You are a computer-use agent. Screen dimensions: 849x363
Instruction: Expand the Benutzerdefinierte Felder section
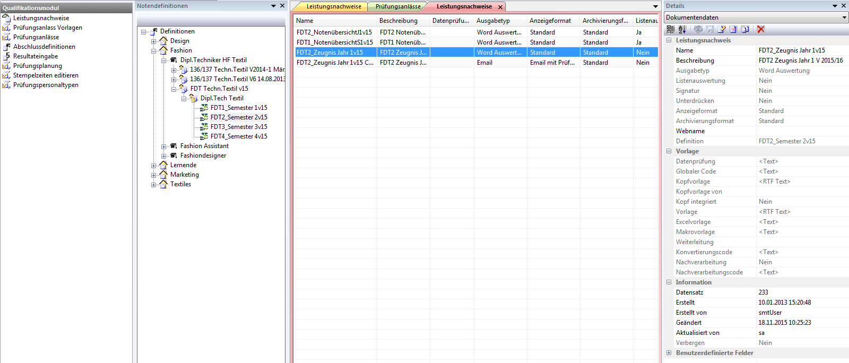click(x=669, y=353)
